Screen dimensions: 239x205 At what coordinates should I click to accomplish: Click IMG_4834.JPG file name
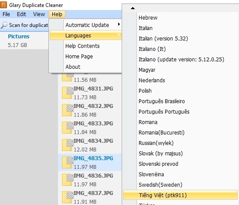(93, 141)
